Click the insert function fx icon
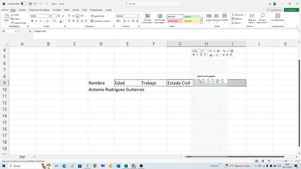This screenshot has width=301, height=169. pyautogui.click(x=30, y=31)
